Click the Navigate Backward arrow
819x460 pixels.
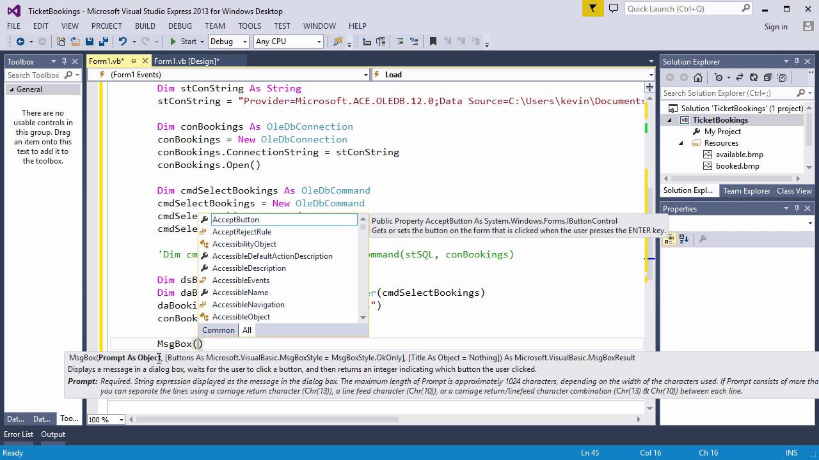pyautogui.click(x=20, y=41)
